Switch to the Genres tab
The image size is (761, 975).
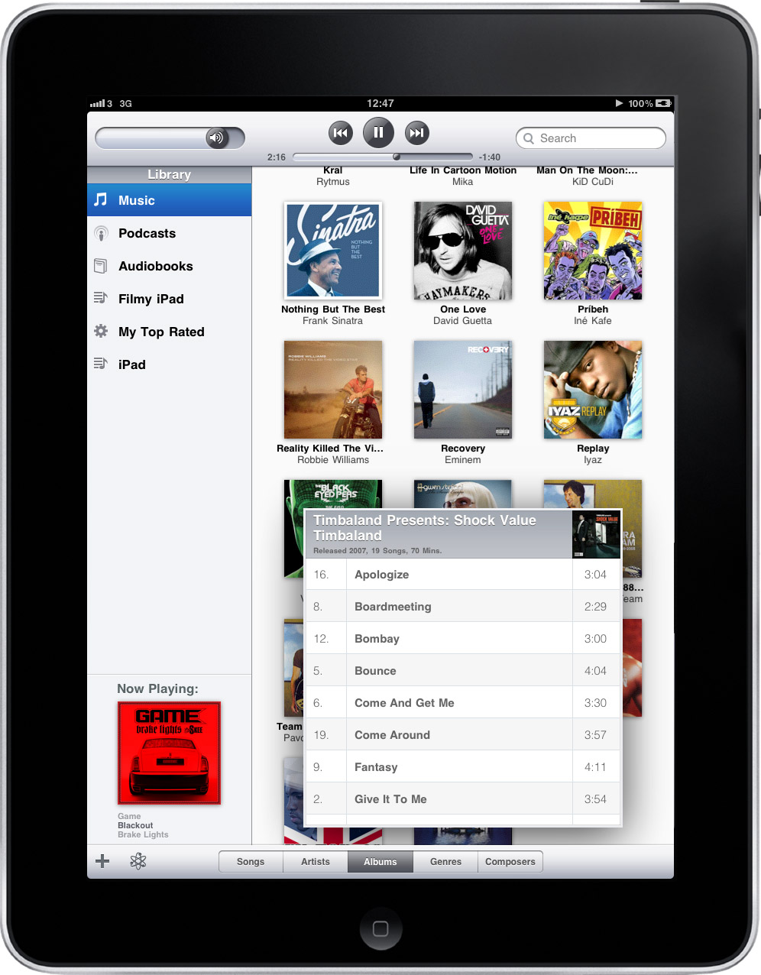(445, 861)
